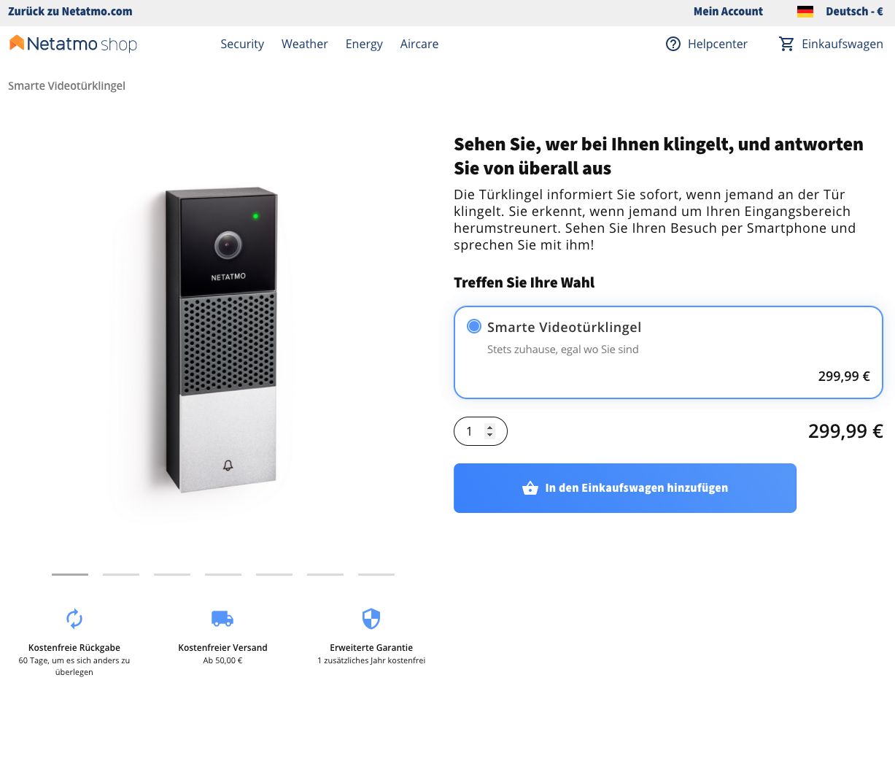895x772 pixels.
Task: Go back via Zurück zu Netatmo.com
Action: (70, 12)
